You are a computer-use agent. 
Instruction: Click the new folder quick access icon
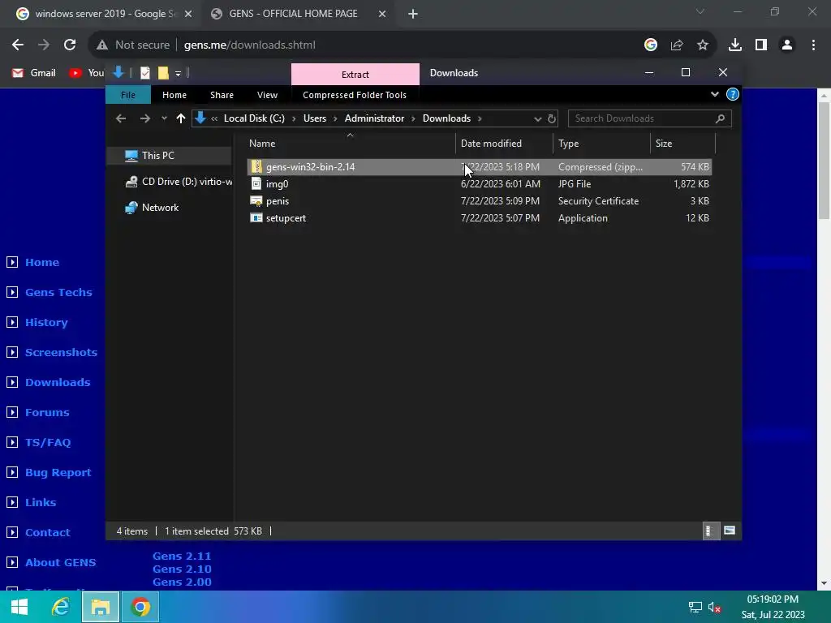(x=163, y=72)
